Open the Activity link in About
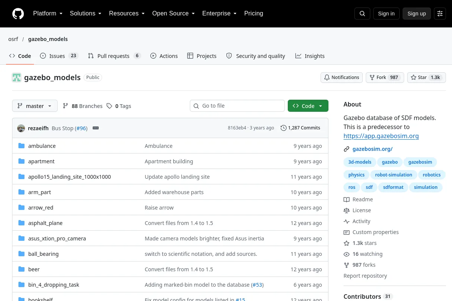Screen dimensions: 452x301 point(357,221)
